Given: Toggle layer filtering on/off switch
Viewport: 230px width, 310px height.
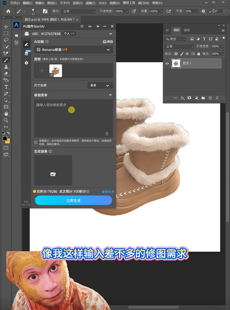Looking at the screenshot, I should [x=223, y=38].
